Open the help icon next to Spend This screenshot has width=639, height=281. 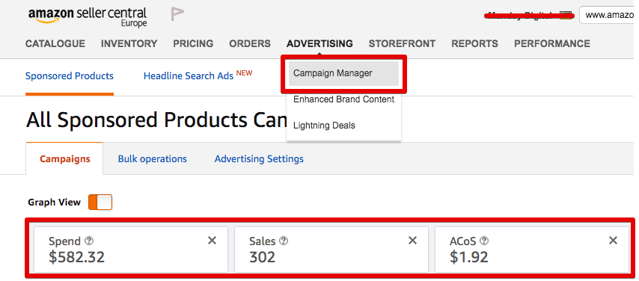pyautogui.click(x=89, y=241)
